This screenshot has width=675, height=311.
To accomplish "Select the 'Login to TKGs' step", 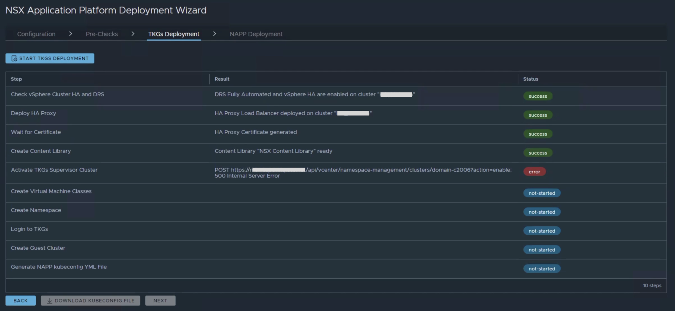I will point(29,229).
